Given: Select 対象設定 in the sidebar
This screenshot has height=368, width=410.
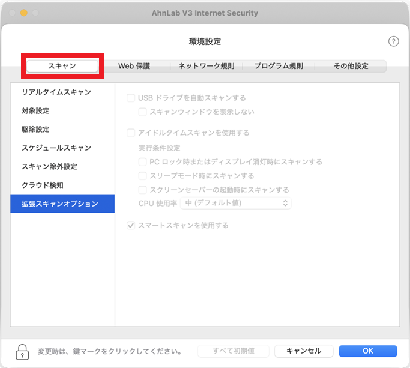Looking at the screenshot, I should [62, 110].
